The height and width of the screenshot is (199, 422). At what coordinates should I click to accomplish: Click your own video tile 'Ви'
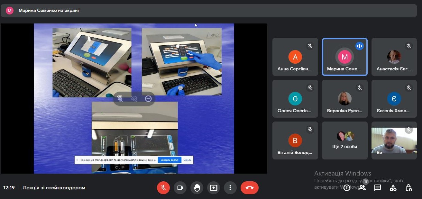(x=394, y=140)
